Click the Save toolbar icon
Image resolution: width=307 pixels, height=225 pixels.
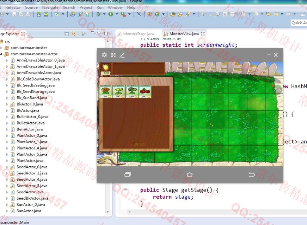(x=14, y=14)
